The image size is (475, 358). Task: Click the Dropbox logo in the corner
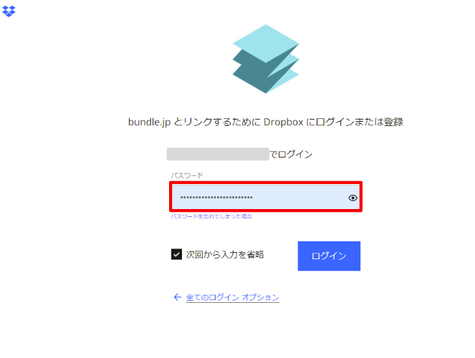(9, 11)
